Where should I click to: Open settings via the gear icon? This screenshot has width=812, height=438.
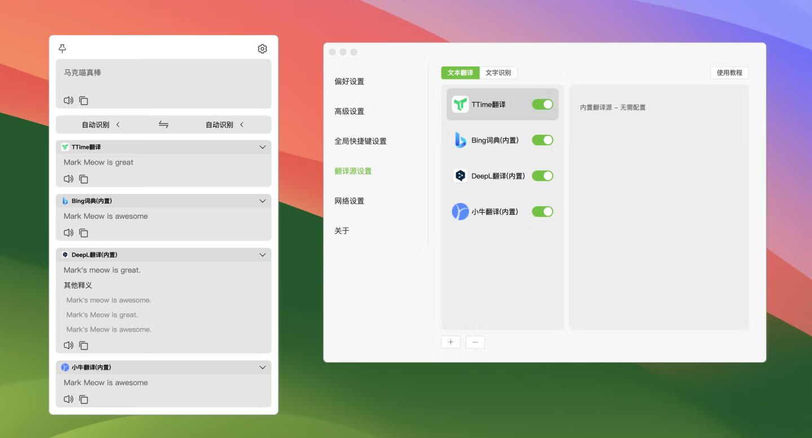(262, 48)
